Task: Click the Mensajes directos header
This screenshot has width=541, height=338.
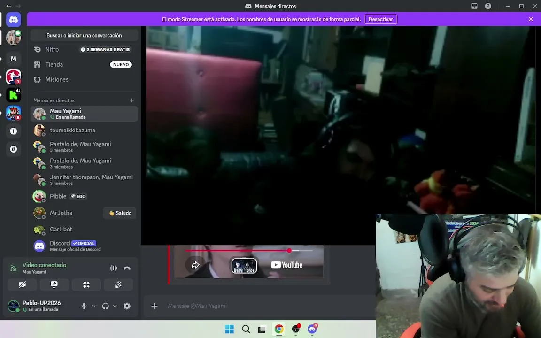Action: tap(54, 100)
